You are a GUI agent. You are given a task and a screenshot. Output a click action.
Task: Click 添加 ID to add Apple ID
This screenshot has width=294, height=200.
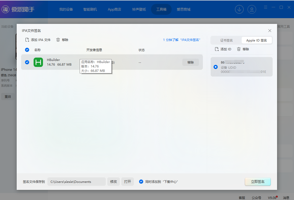point(223,49)
